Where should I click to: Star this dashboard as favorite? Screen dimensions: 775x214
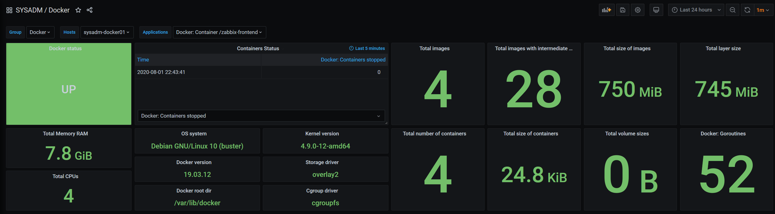point(78,10)
